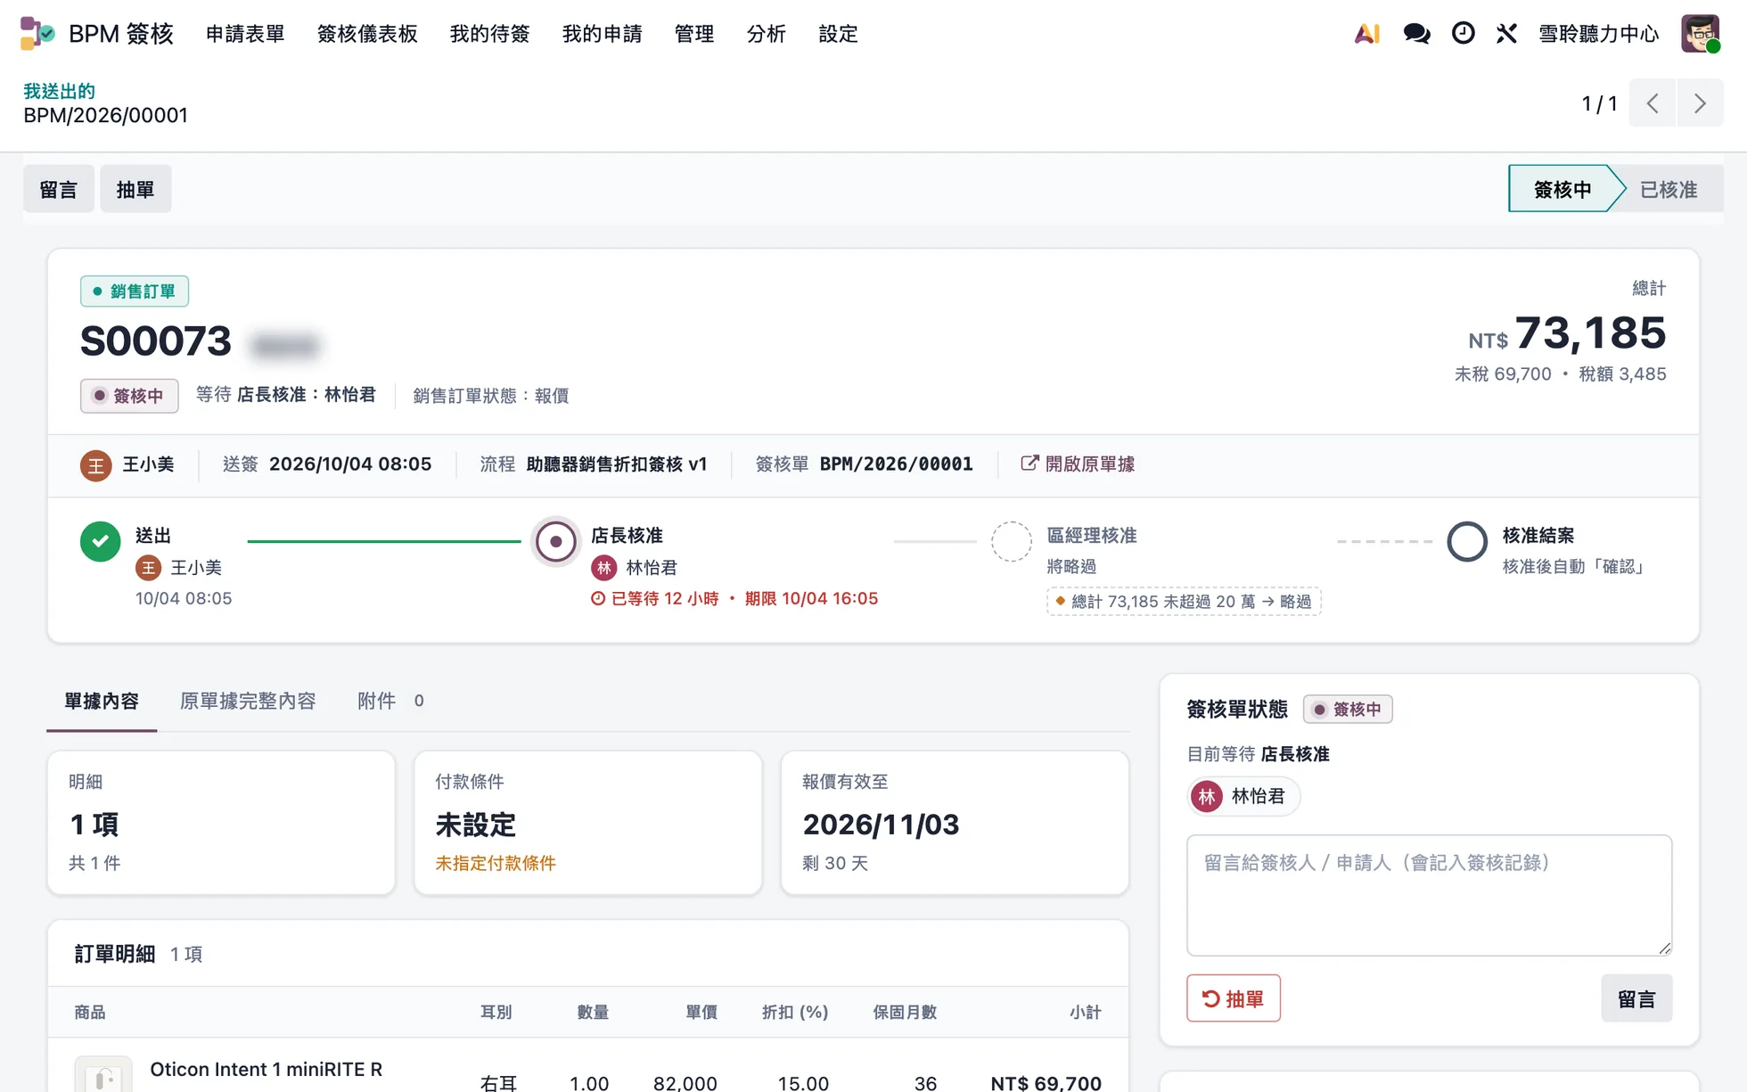This screenshot has width=1747, height=1092.
Task: Click the green check 送出 step icon
Action: click(100, 541)
